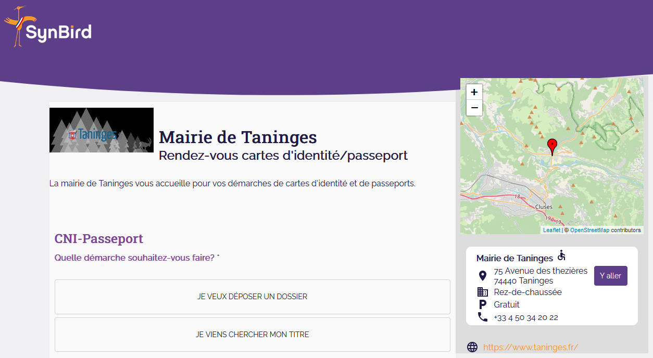Click the Cluses town label on map

[544, 207]
